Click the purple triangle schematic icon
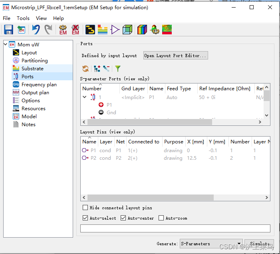This screenshot has width=280, height=254. point(115,30)
